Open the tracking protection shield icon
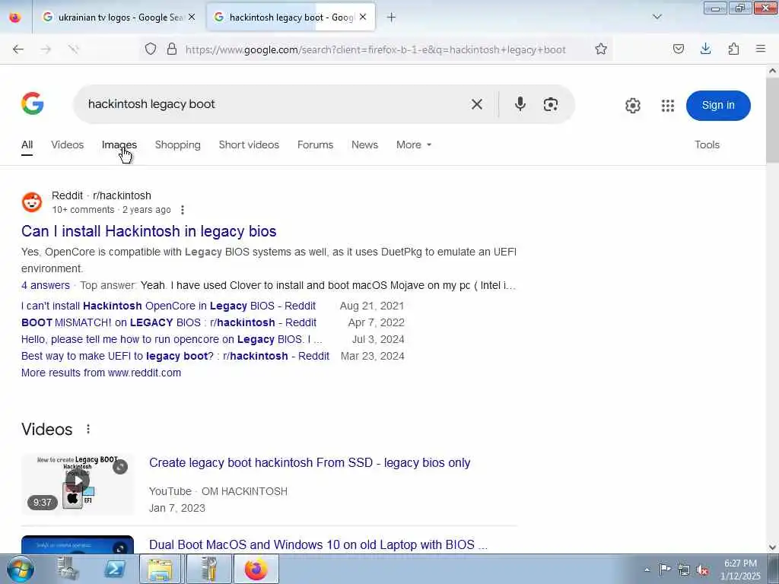This screenshot has width=779, height=584. tap(151, 49)
